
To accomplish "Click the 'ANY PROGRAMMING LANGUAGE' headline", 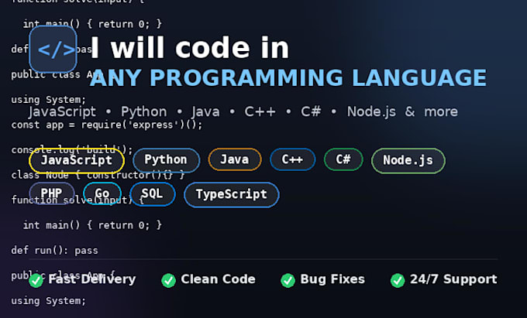I will pyautogui.click(x=288, y=78).
